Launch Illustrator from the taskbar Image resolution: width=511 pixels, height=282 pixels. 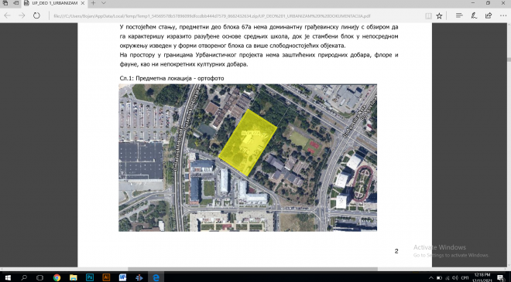point(106,277)
